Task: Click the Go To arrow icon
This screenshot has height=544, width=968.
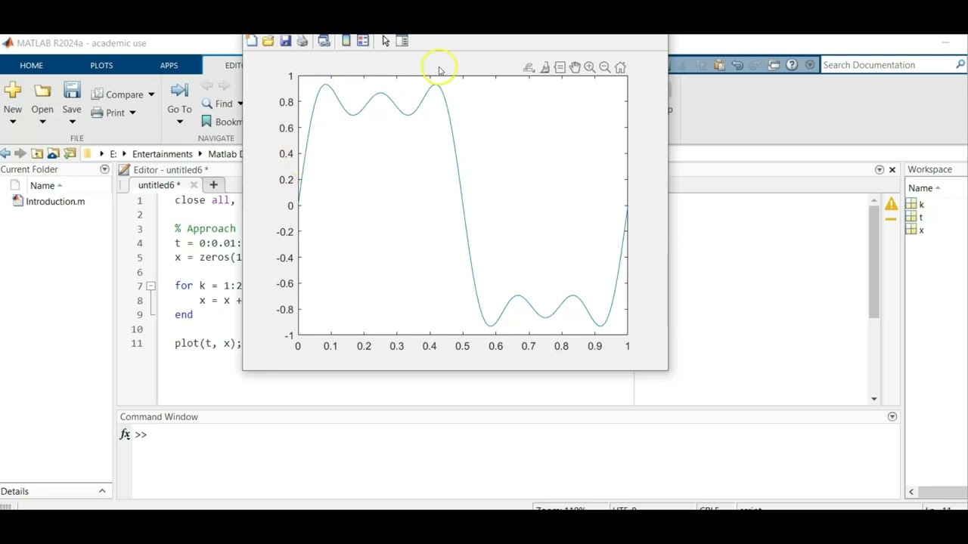Action: [179, 91]
